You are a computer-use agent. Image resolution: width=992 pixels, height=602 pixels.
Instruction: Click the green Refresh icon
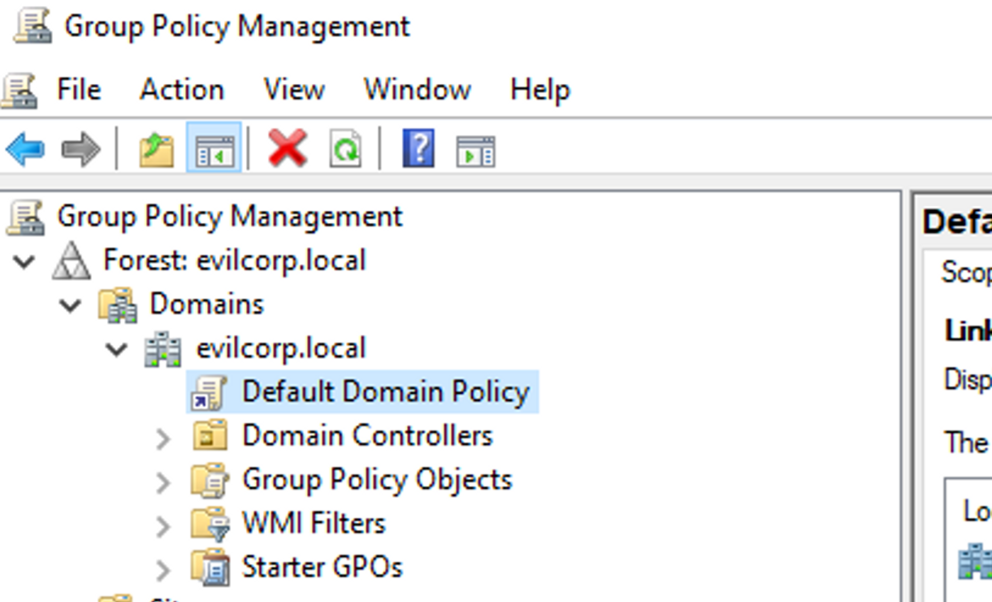tap(345, 149)
